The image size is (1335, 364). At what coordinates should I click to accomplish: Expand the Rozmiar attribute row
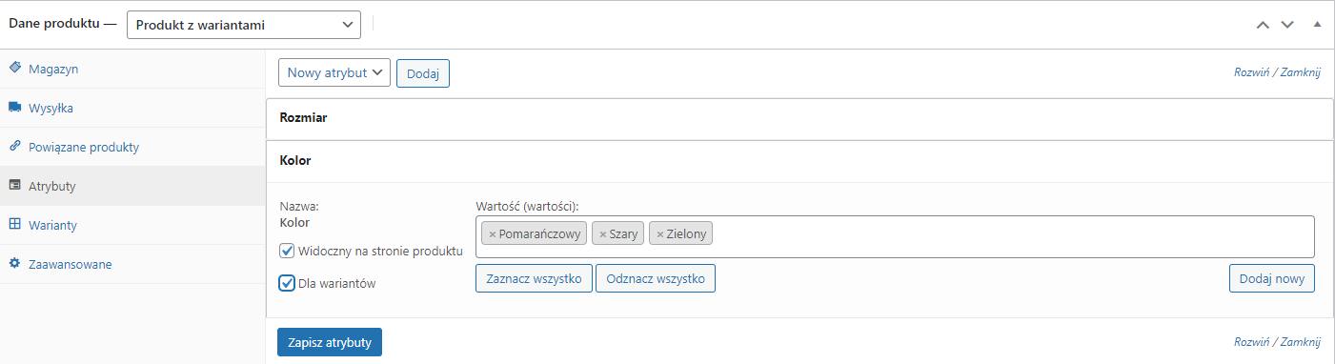click(x=799, y=119)
